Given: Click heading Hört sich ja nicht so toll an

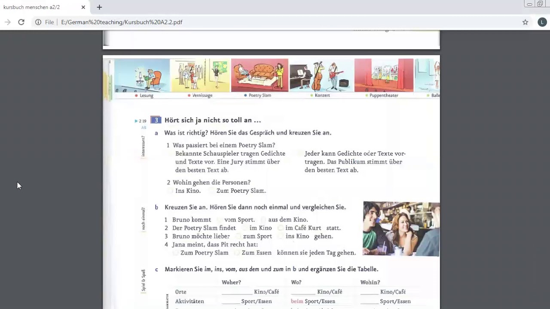Looking at the screenshot, I should pos(213,120).
